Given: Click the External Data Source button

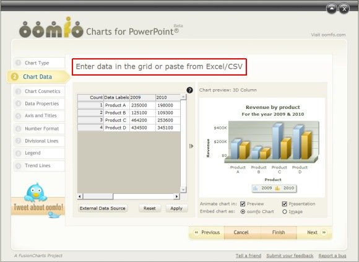Looking at the screenshot, I should point(103,208).
